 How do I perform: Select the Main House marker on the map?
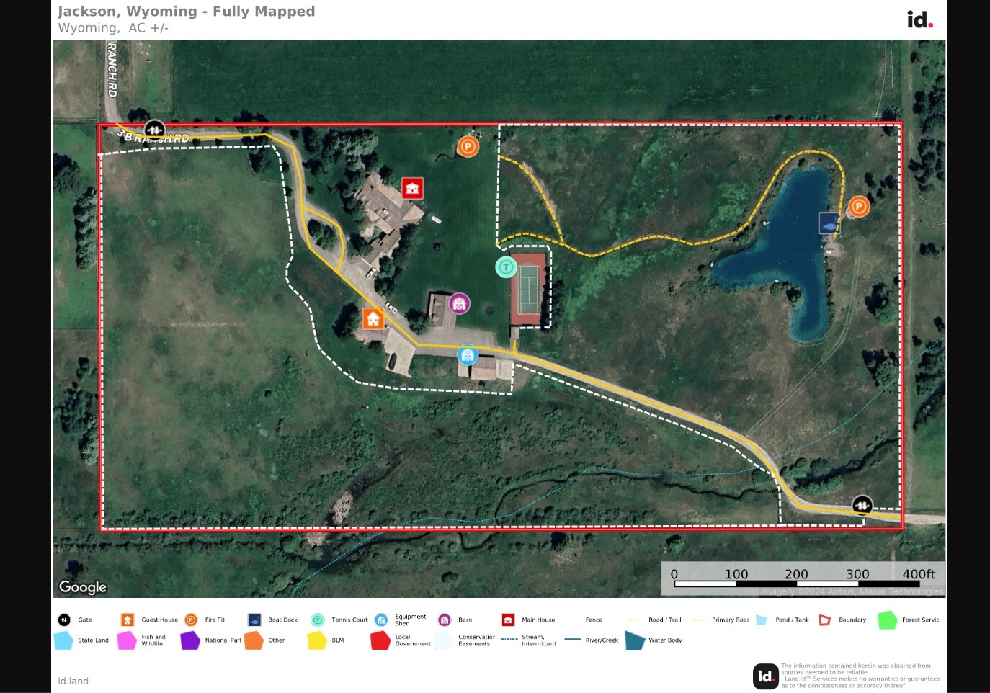(412, 187)
